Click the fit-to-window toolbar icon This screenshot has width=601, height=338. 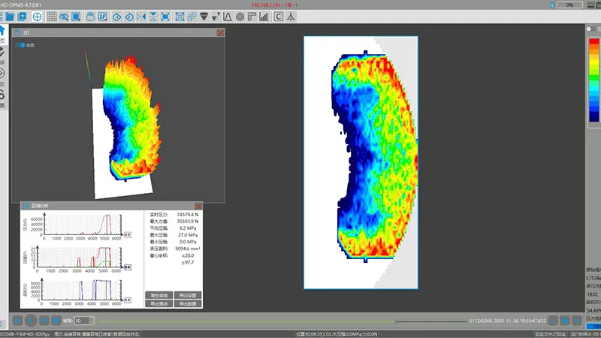[165, 17]
